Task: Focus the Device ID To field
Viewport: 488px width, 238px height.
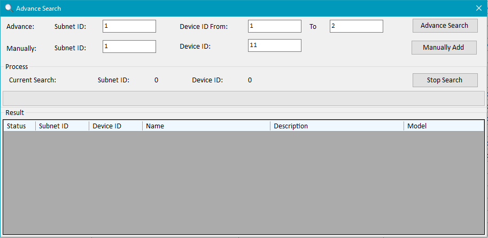Action: pyautogui.click(x=357, y=26)
